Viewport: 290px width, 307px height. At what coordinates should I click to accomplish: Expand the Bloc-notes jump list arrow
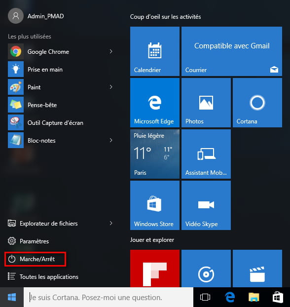tap(111, 140)
